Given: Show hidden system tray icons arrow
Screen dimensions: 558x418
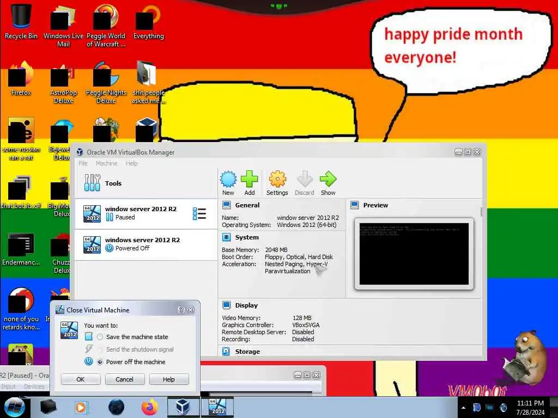Looking at the screenshot, I should click(463, 408).
